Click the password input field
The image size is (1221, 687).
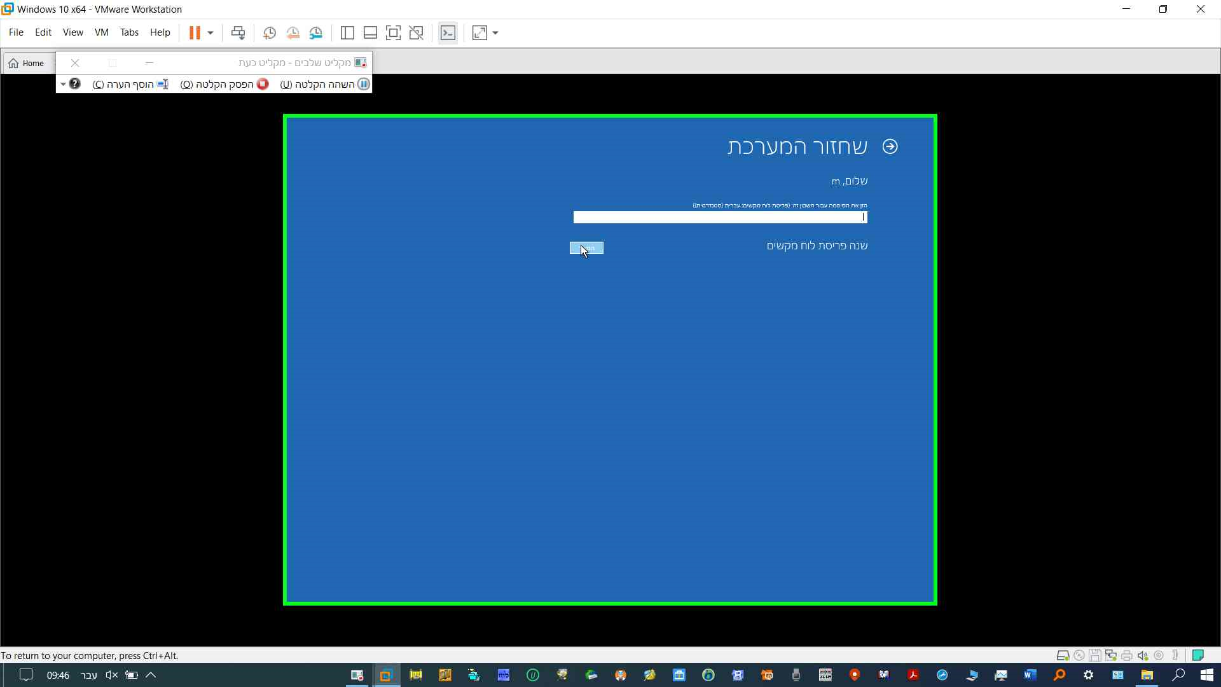point(719,218)
